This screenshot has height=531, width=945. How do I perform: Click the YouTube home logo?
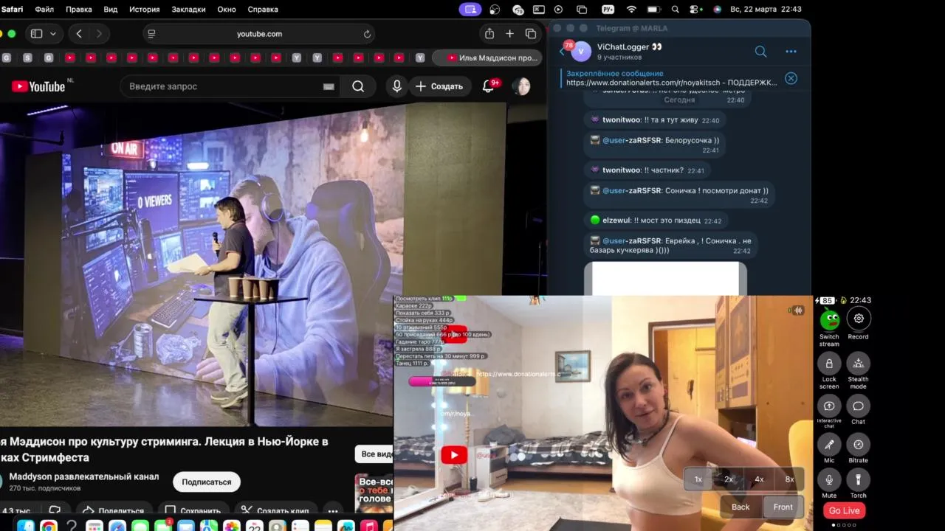[38, 86]
